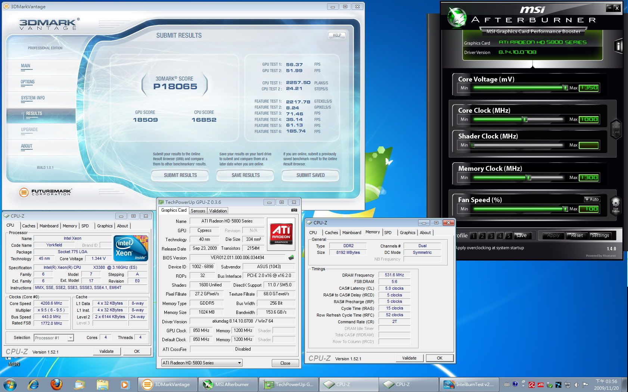The height and width of the screenshot is (392, 628).
Task: Toggle Apply overclocking at system startup
Action: [x=489, y=248]
